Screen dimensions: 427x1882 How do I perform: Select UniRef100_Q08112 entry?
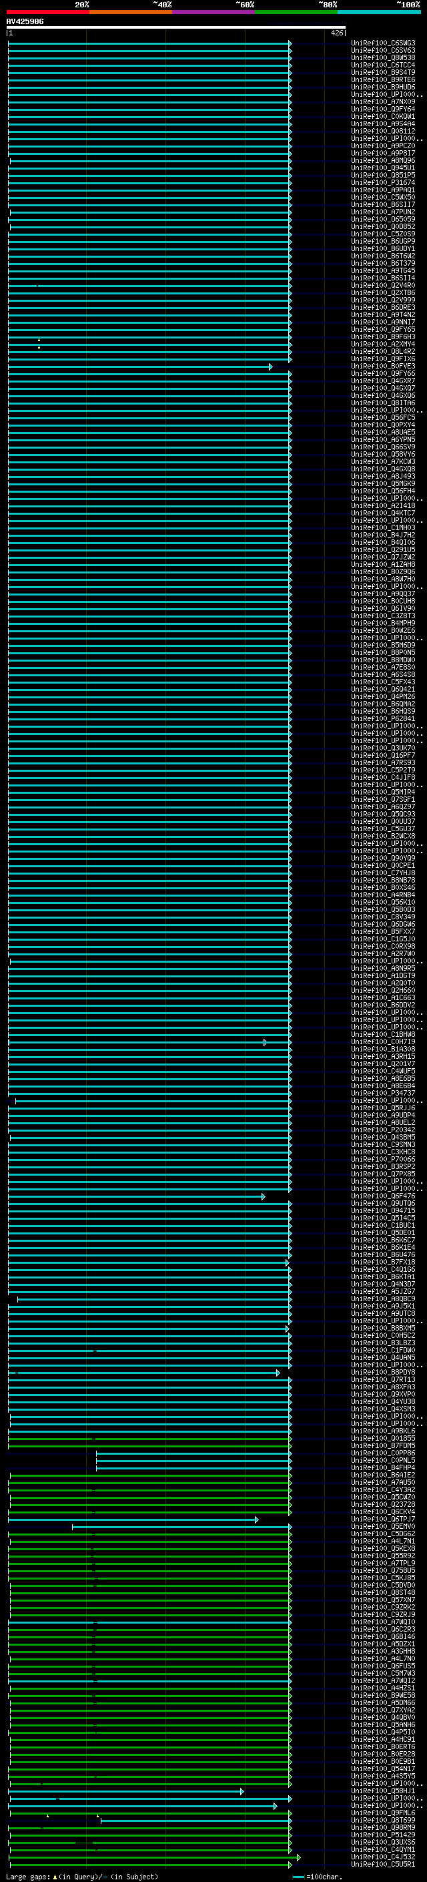(x=383, y=131)
